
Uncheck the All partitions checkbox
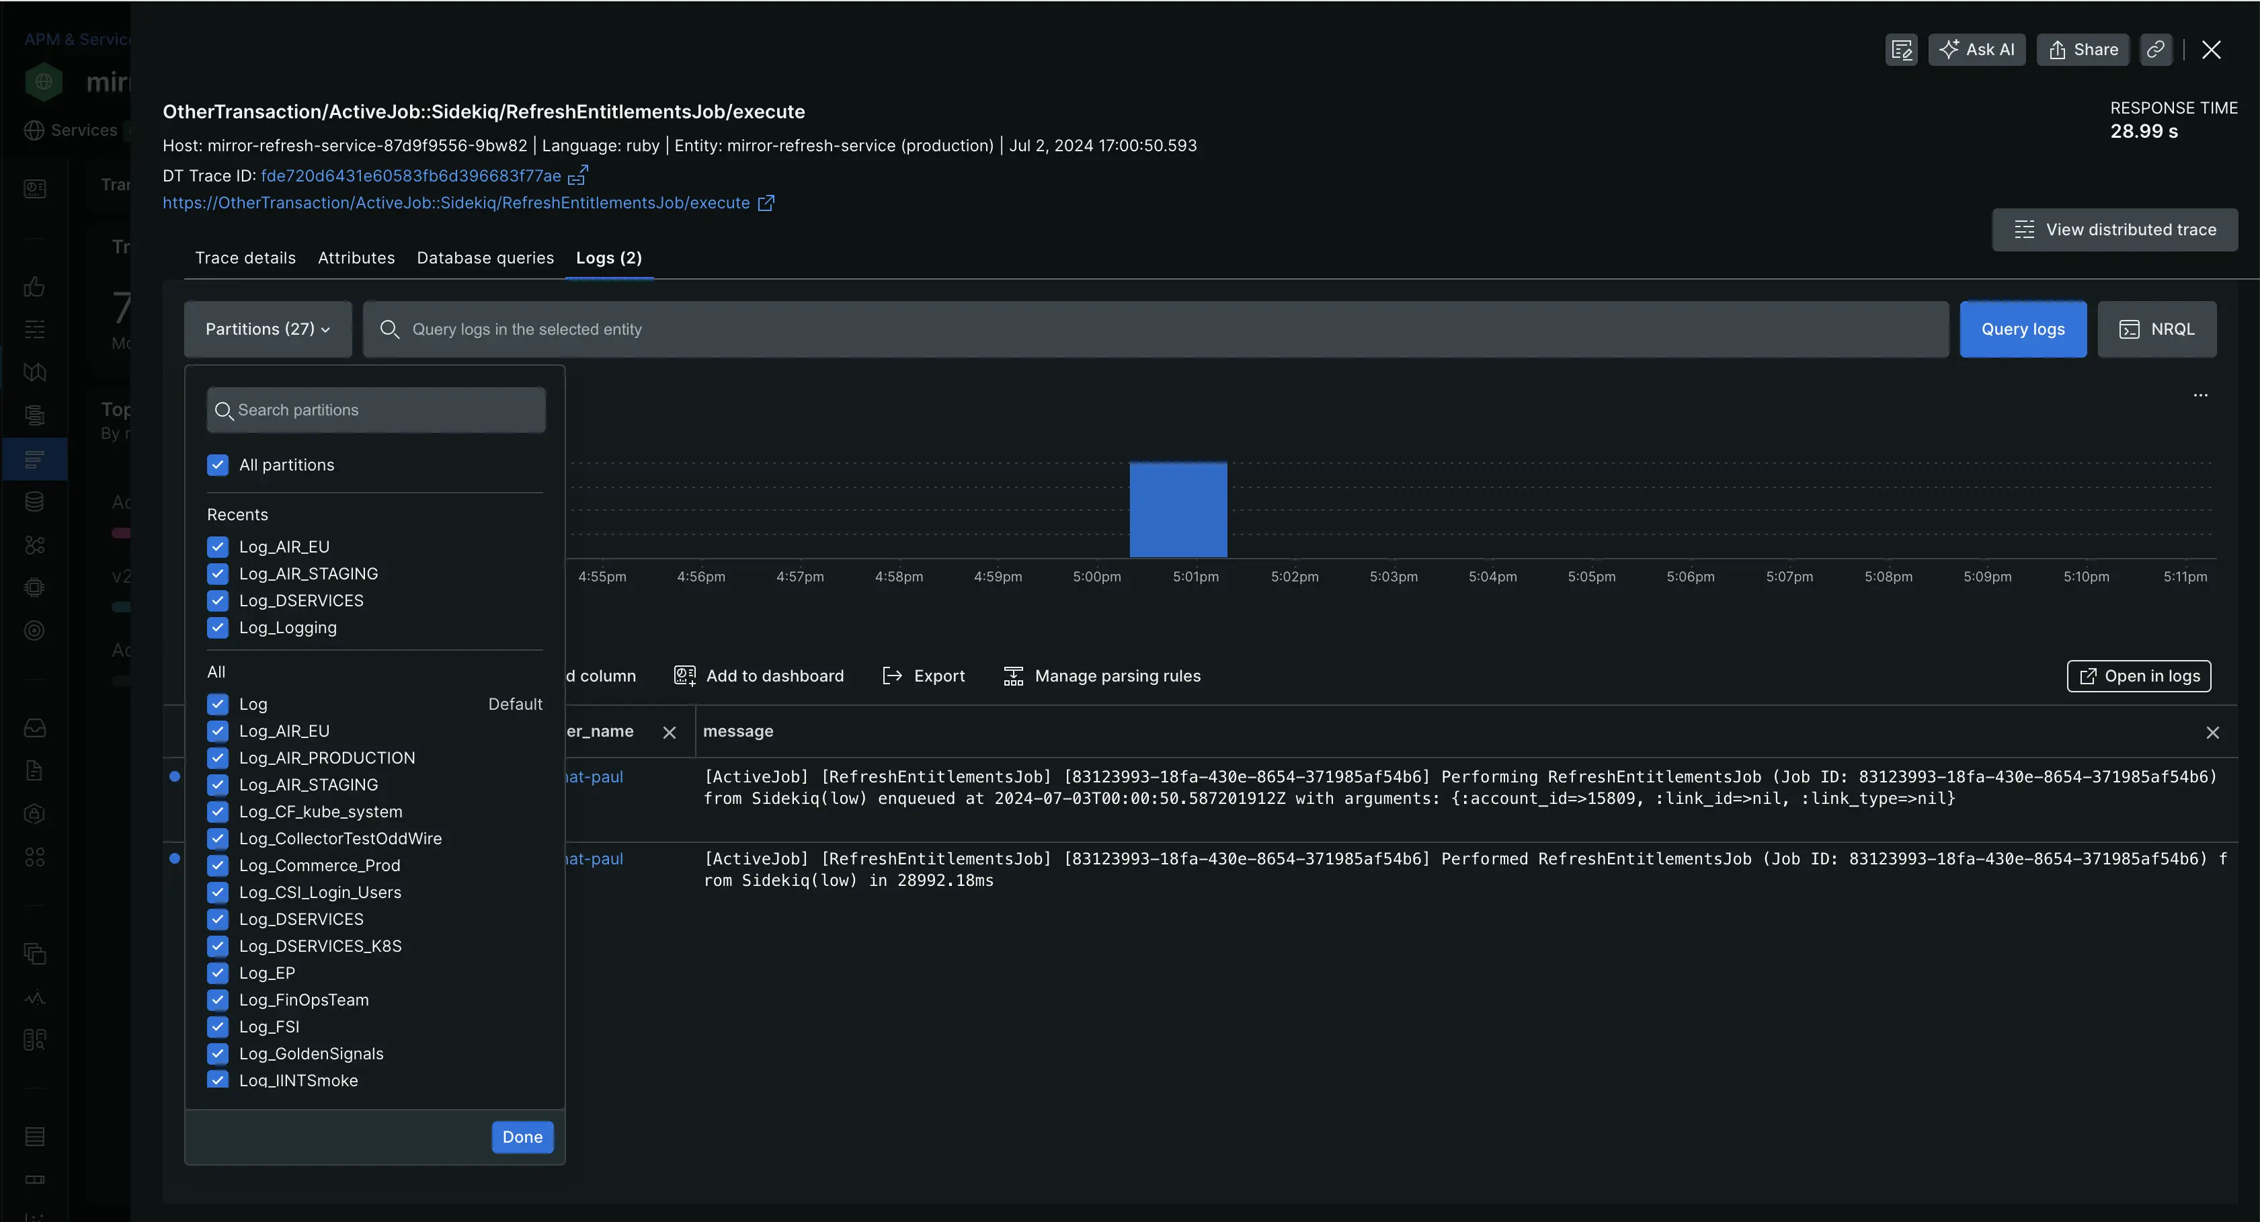click(x=218, y=464)
